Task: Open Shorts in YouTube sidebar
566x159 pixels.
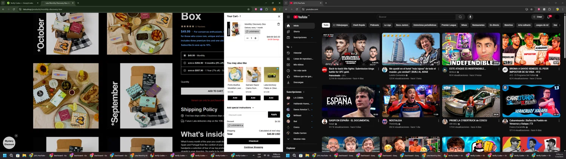Action: coord(300,32)
